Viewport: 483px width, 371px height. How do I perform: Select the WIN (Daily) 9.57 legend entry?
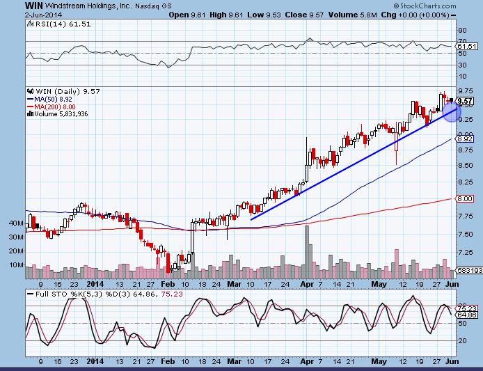[68, 91]
